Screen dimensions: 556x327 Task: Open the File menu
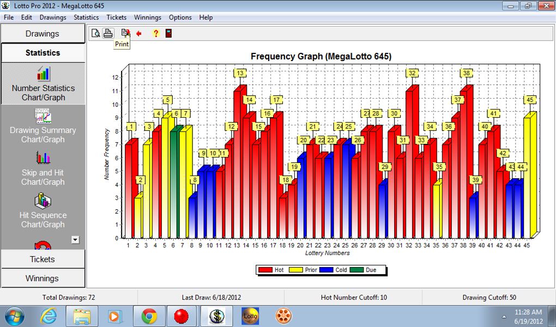pyautogui.click(x=9, y=17)
